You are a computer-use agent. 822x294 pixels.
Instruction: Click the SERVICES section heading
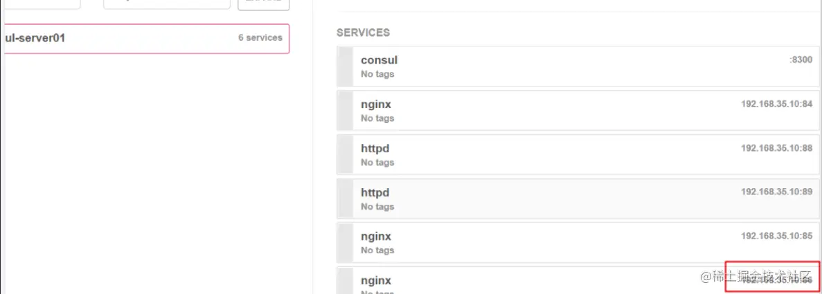point(364,33)
